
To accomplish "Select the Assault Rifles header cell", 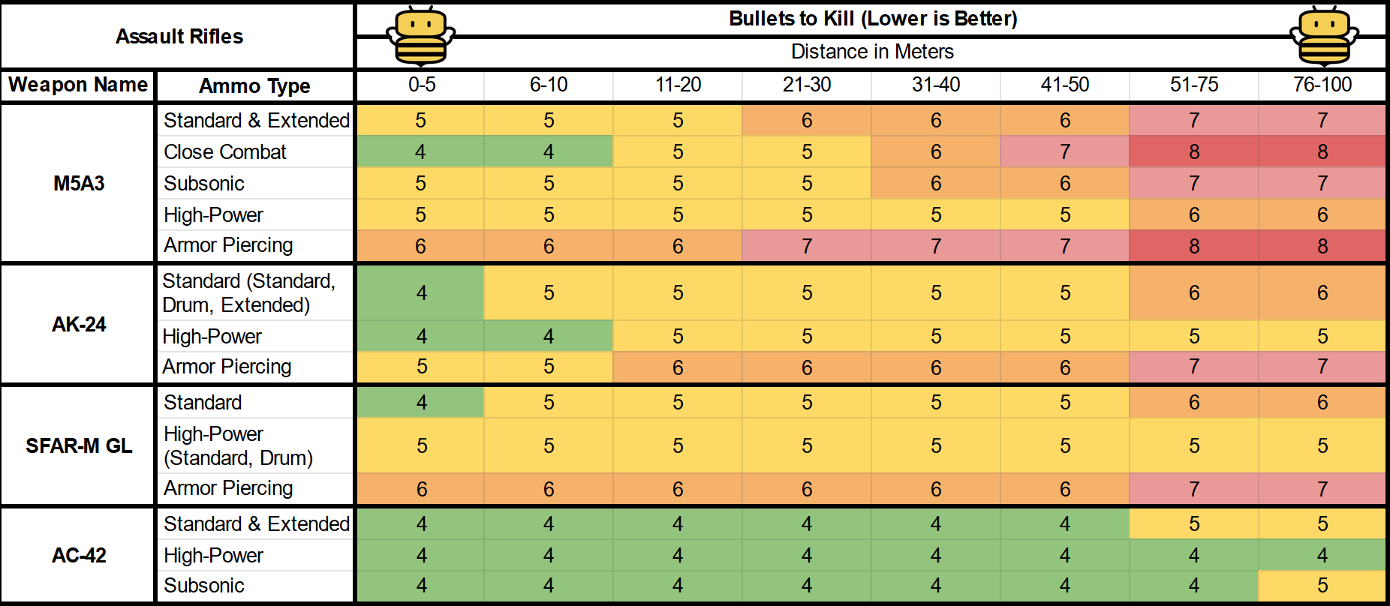I will point(179,36).
